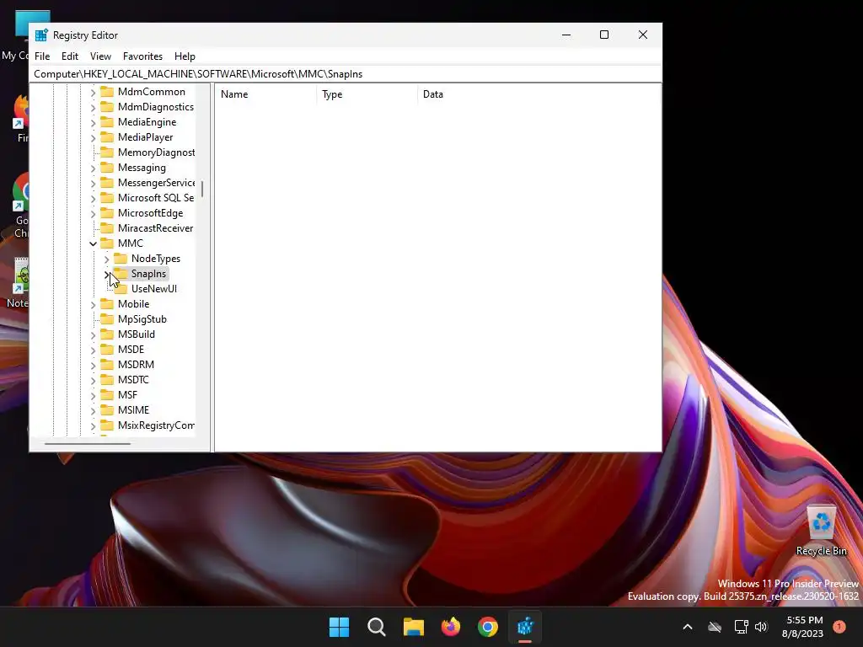This screenshot has height=647, width=863.
Task: Launch Firefox from the taskbar
Action: pos(451,627)
